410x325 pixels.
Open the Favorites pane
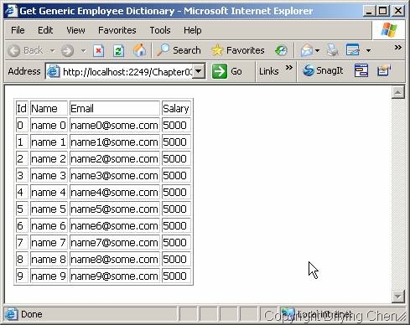tap(238, 50)
